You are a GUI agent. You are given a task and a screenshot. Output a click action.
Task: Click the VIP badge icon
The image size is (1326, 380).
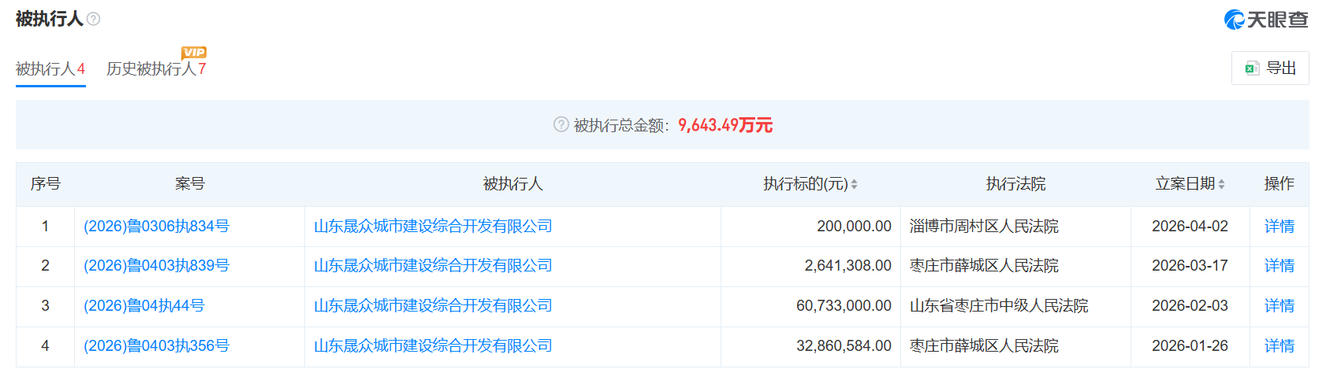point(194,53)
